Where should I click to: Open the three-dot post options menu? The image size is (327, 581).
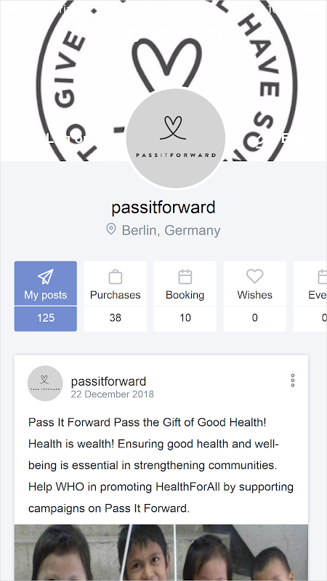[x=293, y=381]
